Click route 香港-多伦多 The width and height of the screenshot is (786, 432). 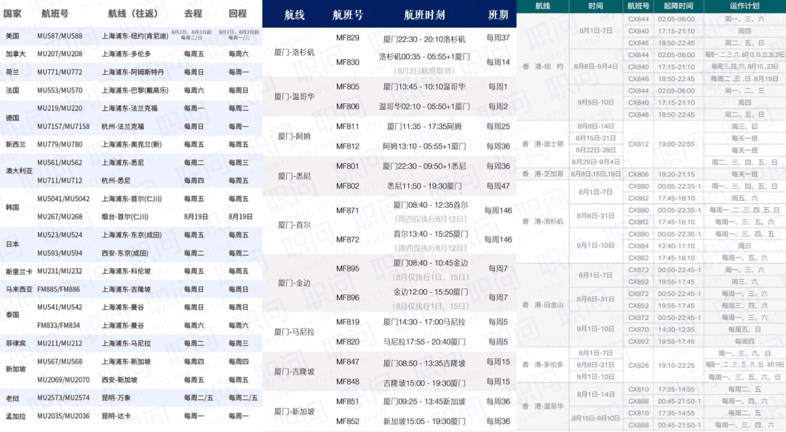click(x=543, y=365)
